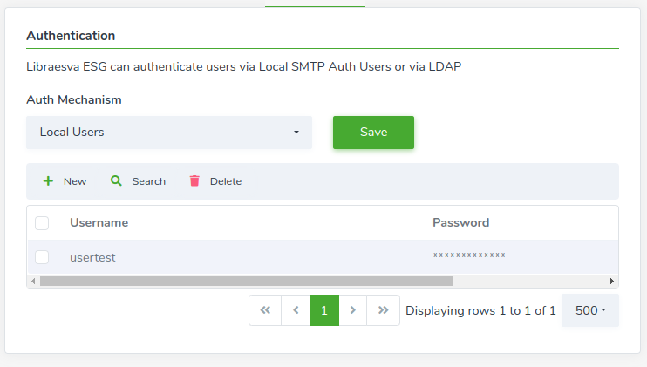The image size is (647, 367).
Task: Go to first page double-chevron
Action: point(265,310)
